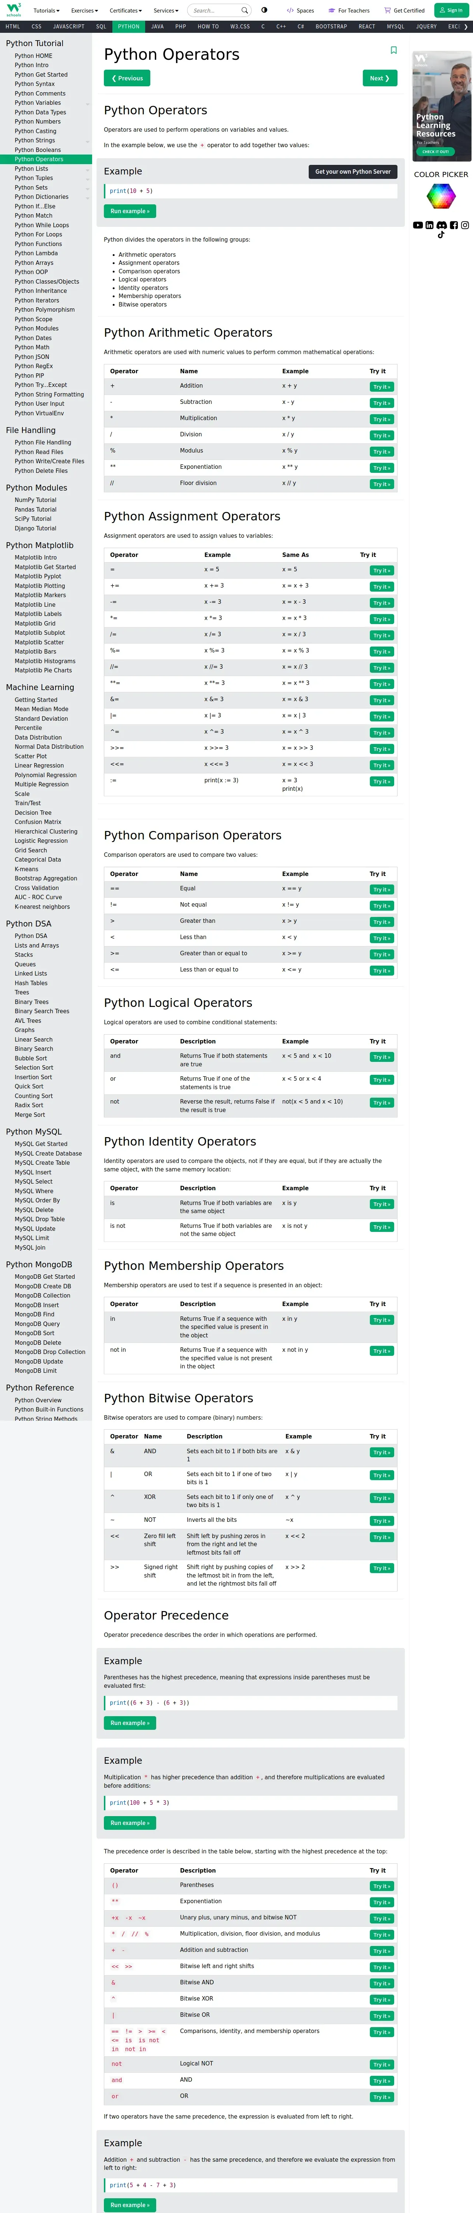Open the hexagonal color picker
The height and width of the screenshot is (2213, 473).
coord(440,197)
